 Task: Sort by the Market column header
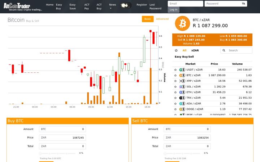coord(190,64)
